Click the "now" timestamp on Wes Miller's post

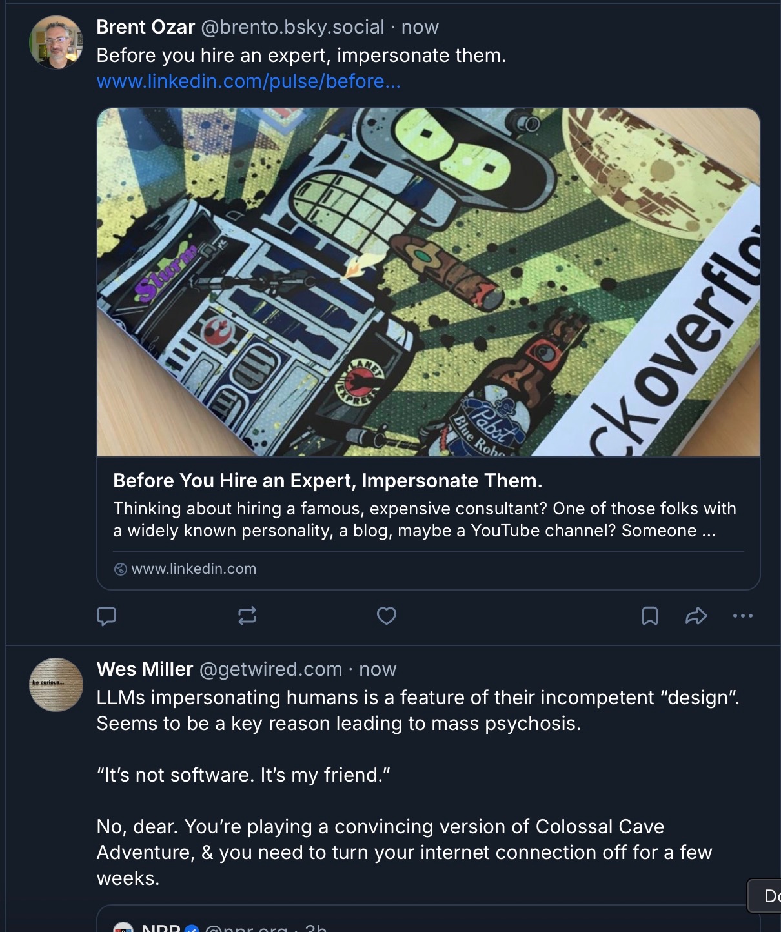tap(378, 669)
